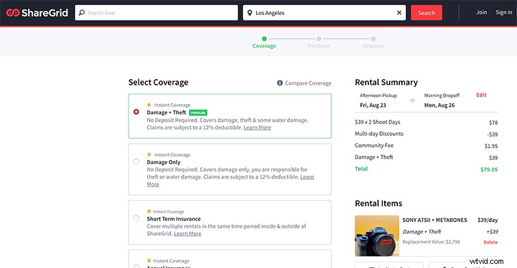The image size is (517, 268).
Task: Click the SONY A7SII + METABONES title
Action: coord(435,220)
